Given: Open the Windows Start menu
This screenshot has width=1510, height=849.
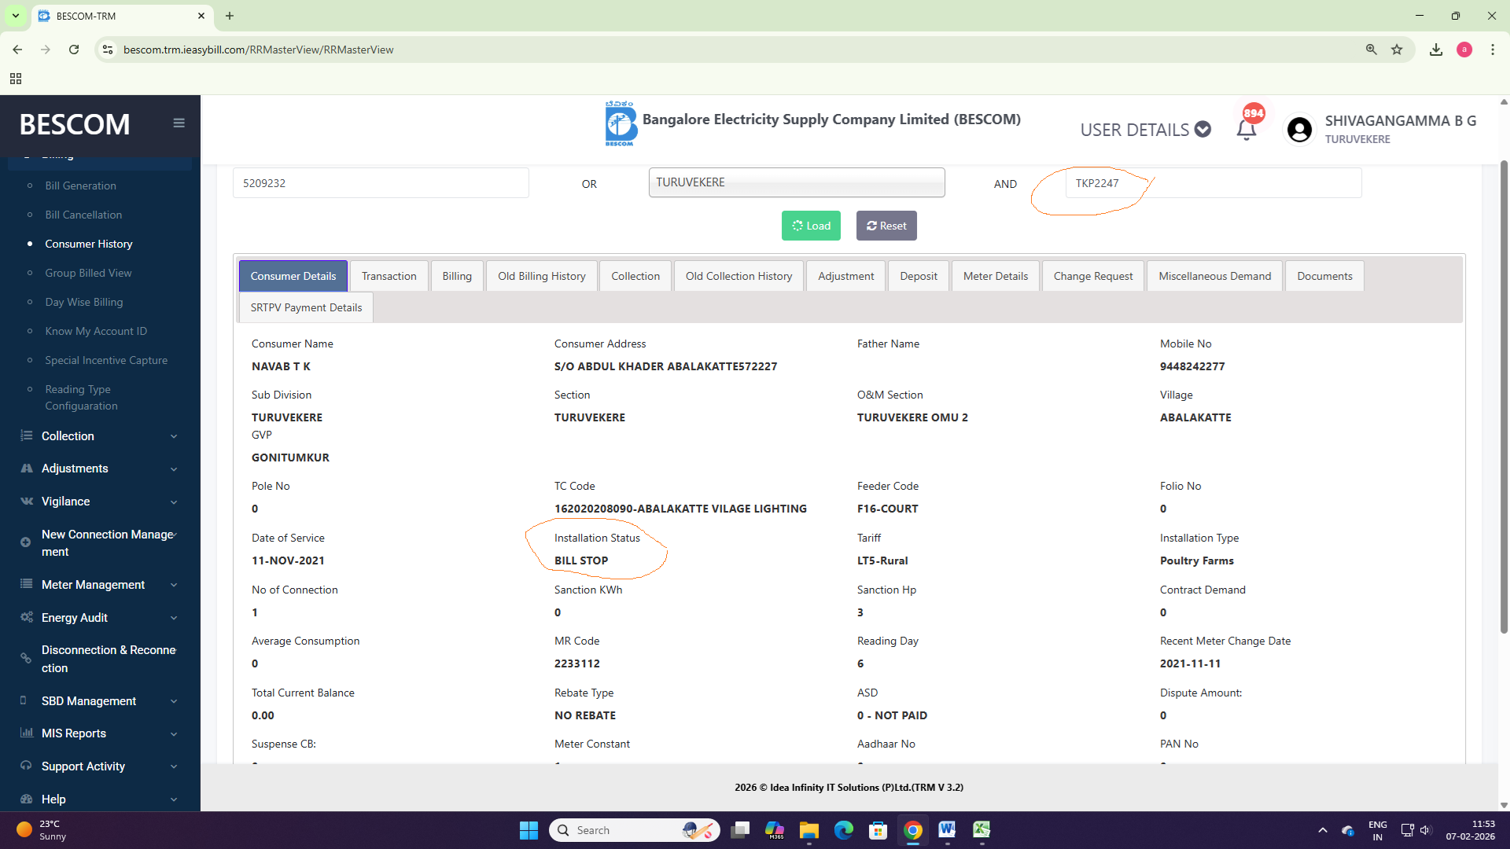Looking at the screenshot, I should click(x=528, y=830).
